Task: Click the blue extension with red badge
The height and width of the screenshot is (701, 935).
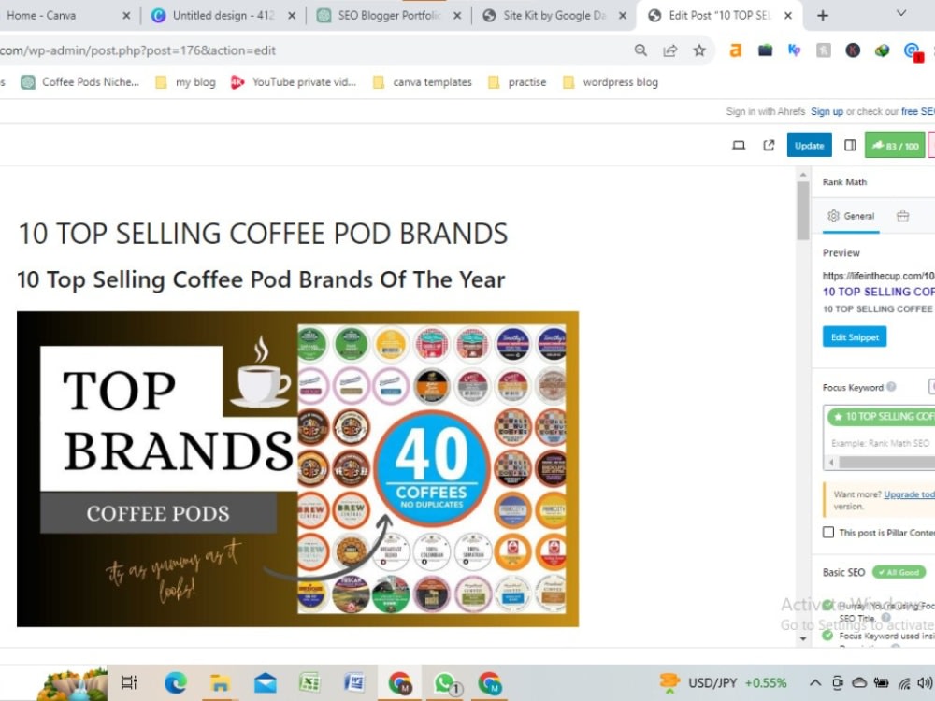Action: pyautogui.click(x=913, y=51)
